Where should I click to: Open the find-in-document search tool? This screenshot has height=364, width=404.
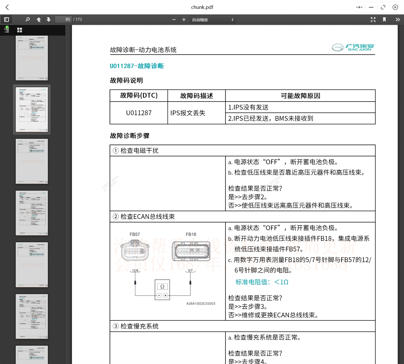click(28, 19)
